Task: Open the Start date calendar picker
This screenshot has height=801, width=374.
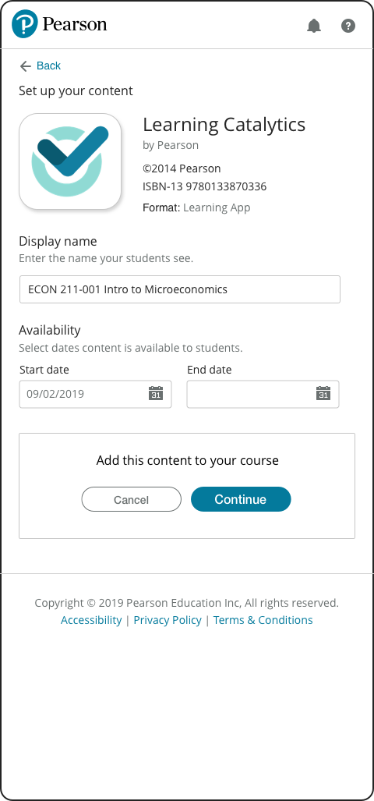Action: click(x=156, y=393)
